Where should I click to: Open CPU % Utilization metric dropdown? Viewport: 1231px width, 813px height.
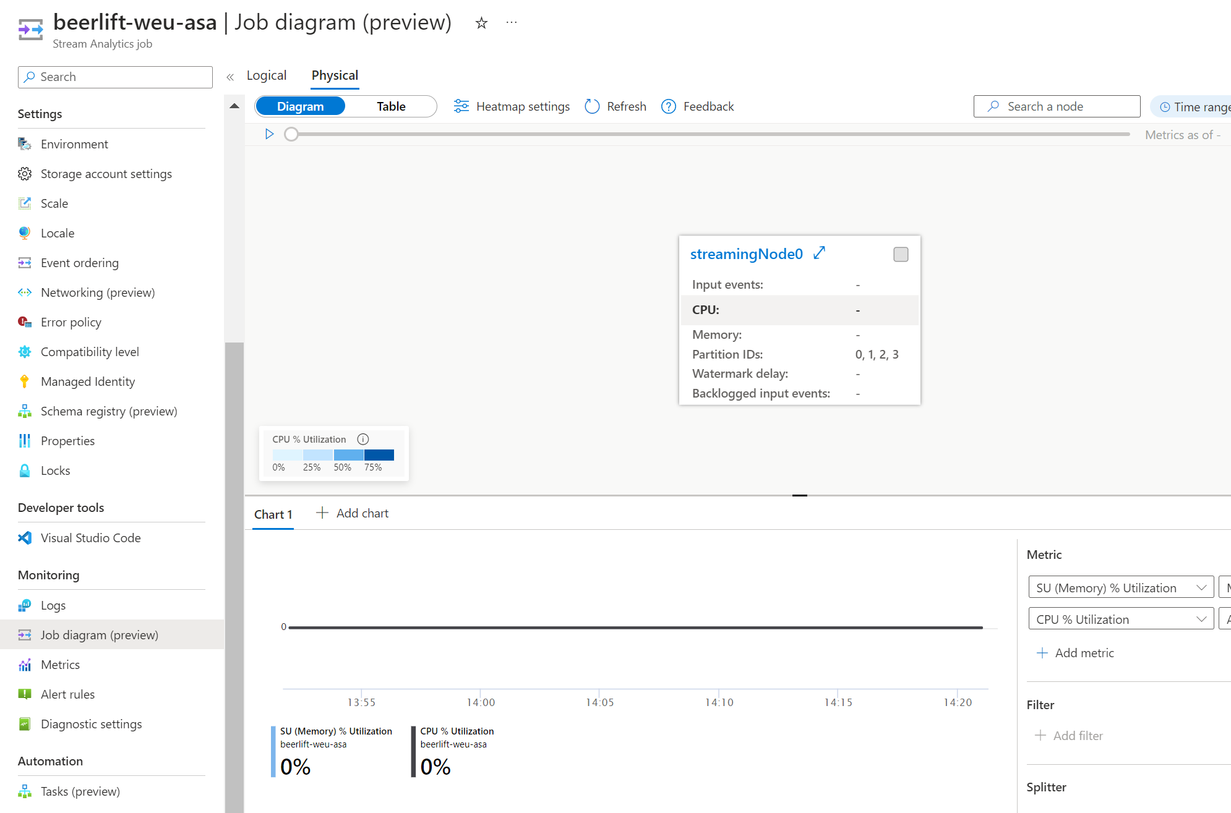pos(1121,619)
